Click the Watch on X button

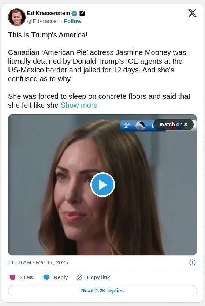click(x=174, y=124)
